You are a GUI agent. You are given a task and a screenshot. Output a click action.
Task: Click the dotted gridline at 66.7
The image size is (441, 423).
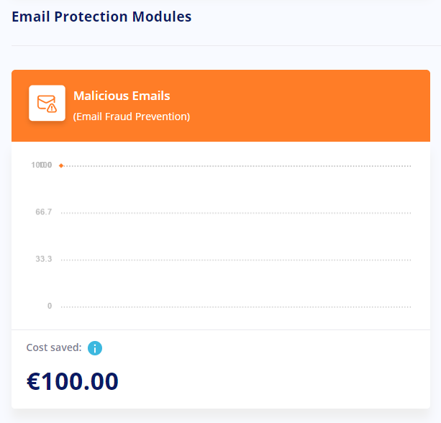[x=236, y=213]
